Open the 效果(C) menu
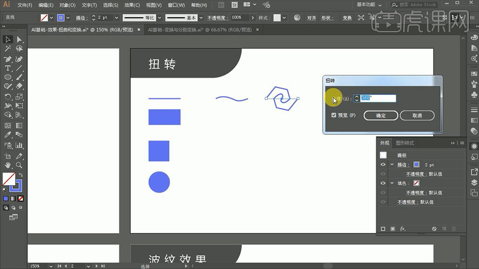The height and width of the screenshot is (269, 479). pyautogui.click(x=132, y=5)
